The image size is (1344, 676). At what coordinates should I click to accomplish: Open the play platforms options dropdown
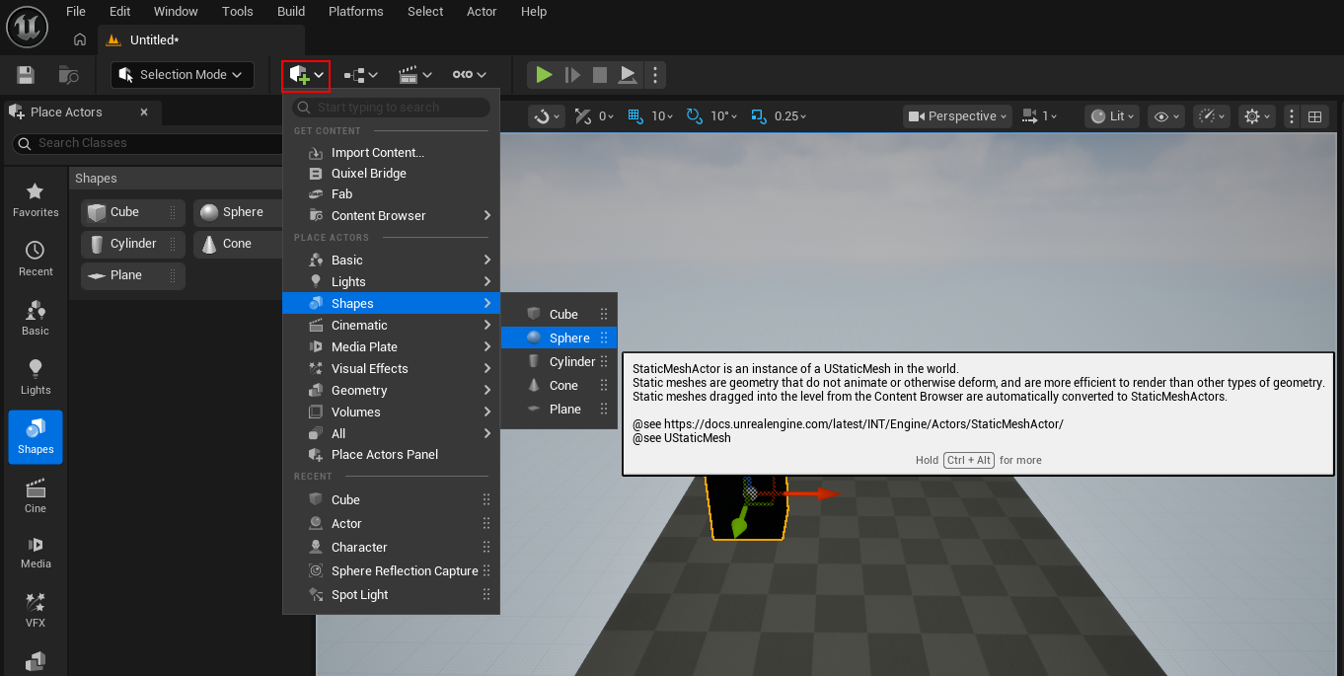coord(470,75)
